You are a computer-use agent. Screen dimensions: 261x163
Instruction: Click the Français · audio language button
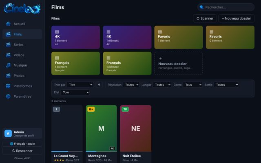(x=22, y=144)
